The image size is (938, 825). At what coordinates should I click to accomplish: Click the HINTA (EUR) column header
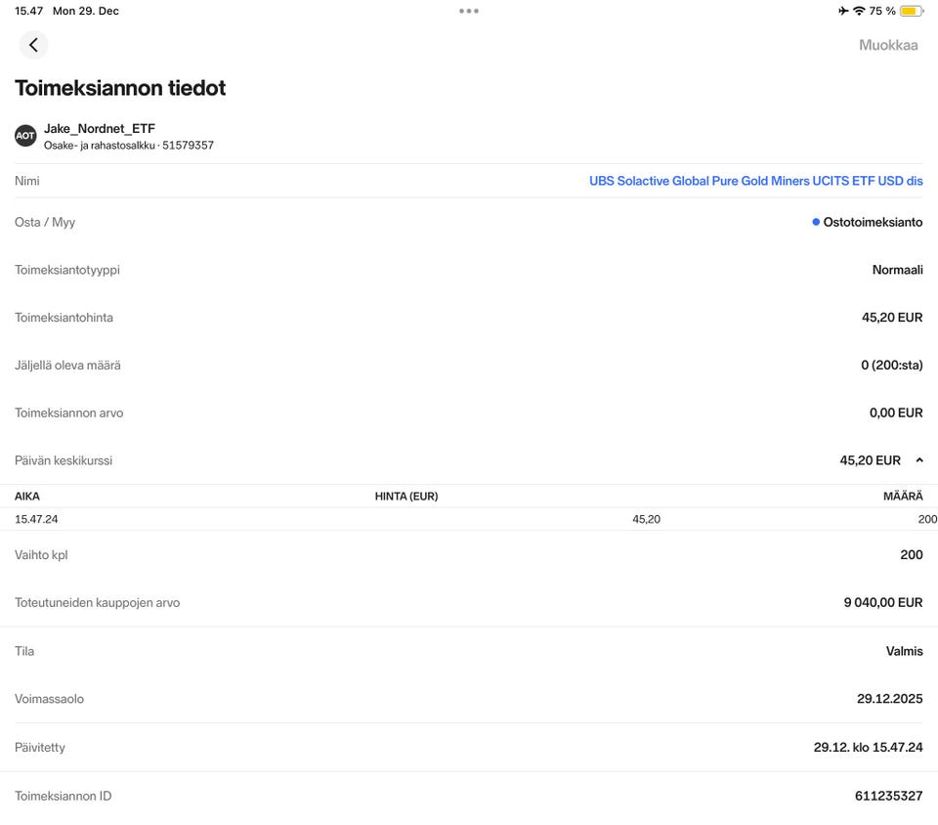[406, 496]
